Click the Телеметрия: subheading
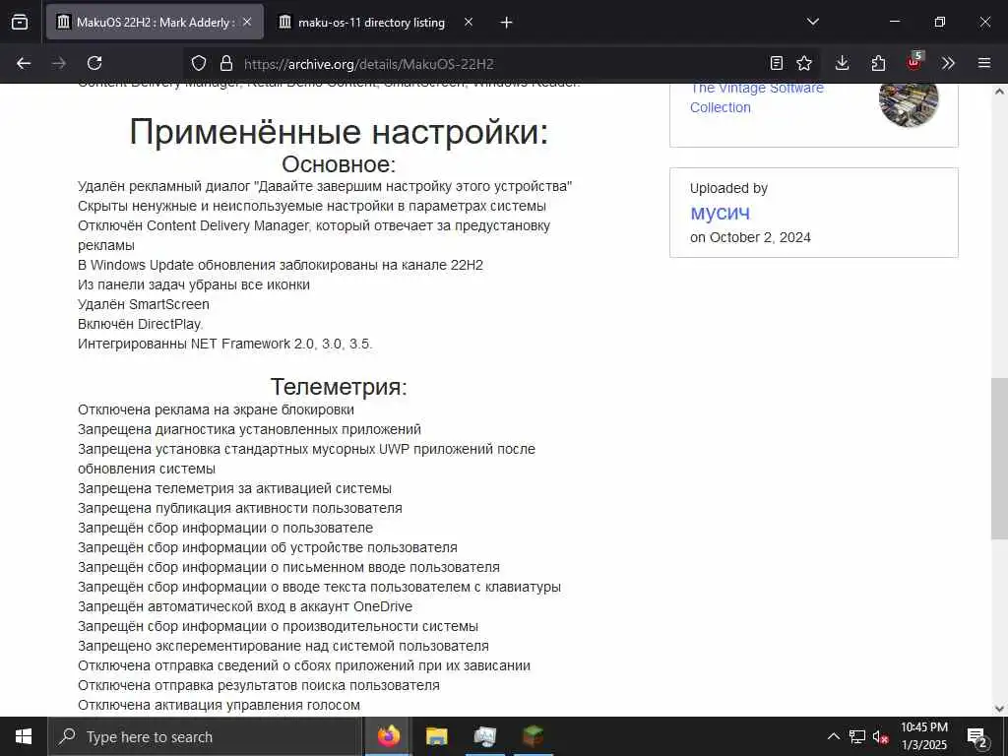The image size is (1008, 756). pyautogui.click(x=339, y=387)
